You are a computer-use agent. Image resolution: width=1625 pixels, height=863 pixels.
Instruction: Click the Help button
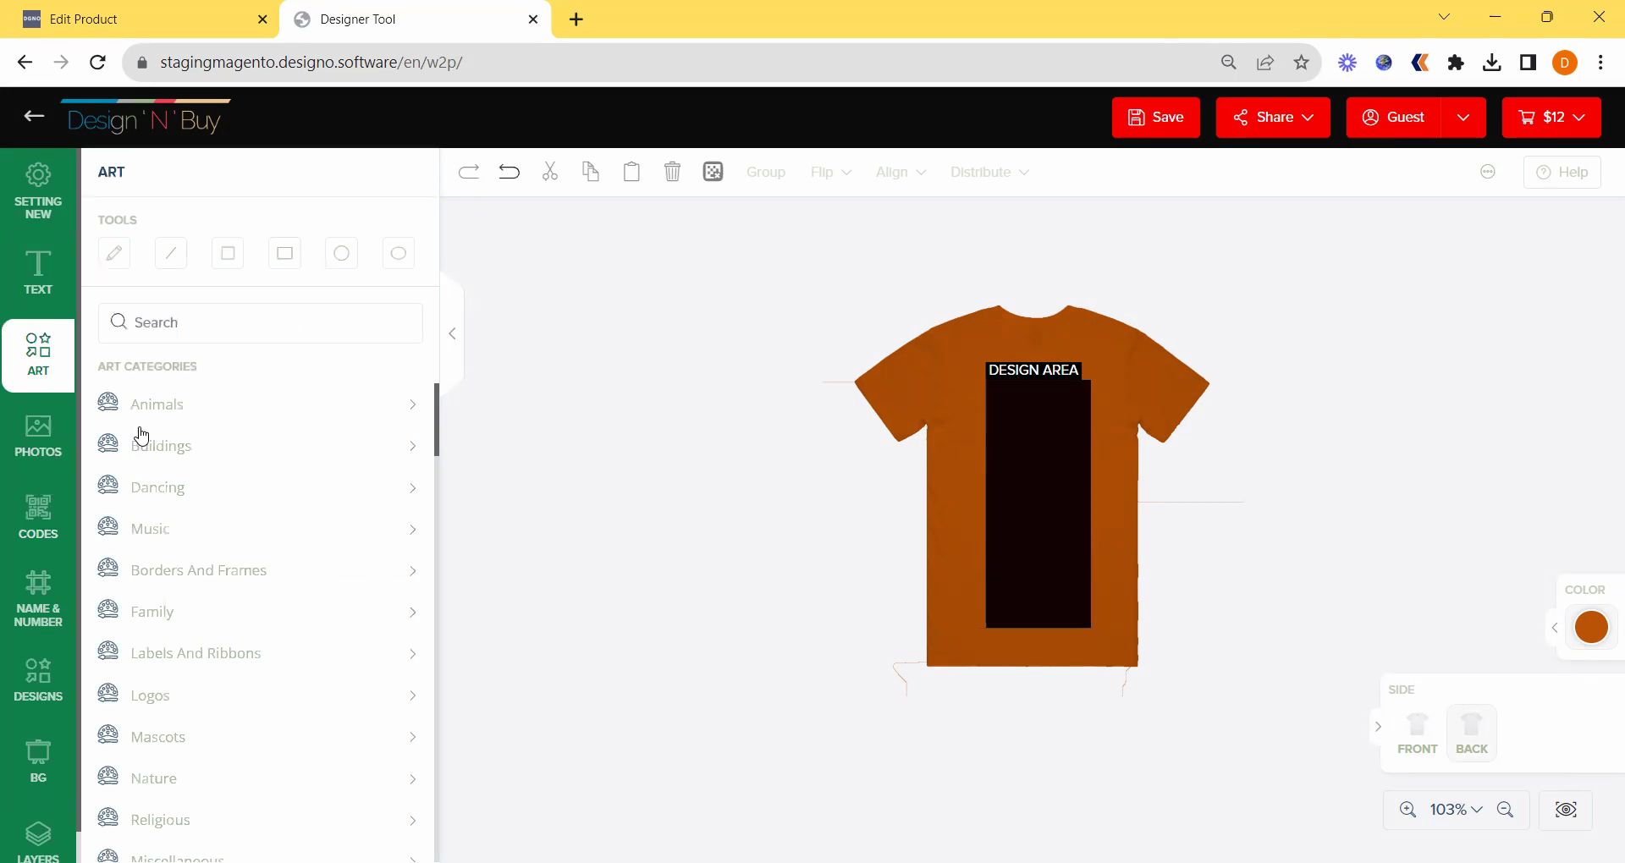[1562, 172]
